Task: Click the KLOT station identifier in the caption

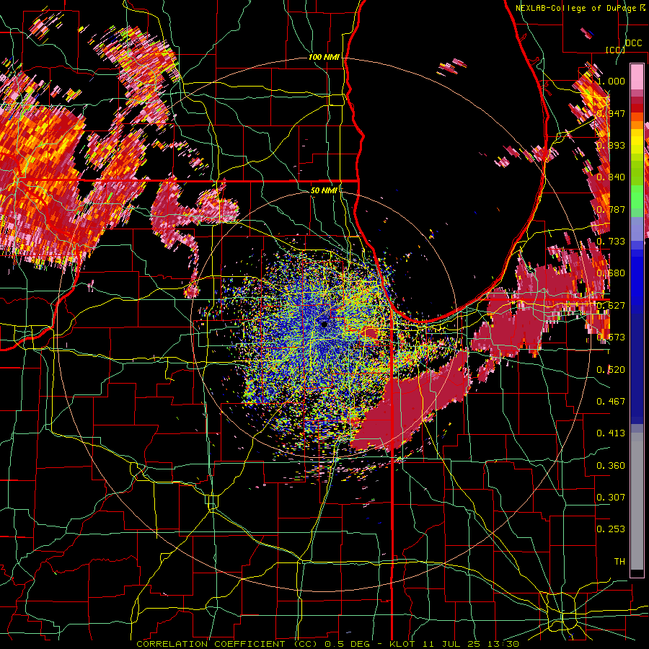Action: [402, 644]
